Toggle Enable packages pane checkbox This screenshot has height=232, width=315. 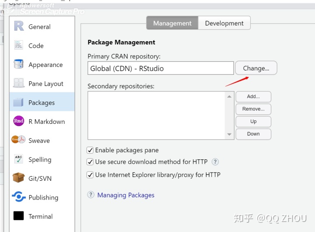click(90, 150)
